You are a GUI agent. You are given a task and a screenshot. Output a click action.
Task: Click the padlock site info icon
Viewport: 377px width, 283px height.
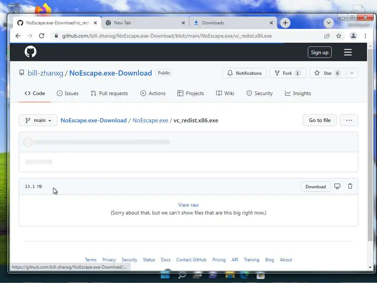click(x=56, y=36)
